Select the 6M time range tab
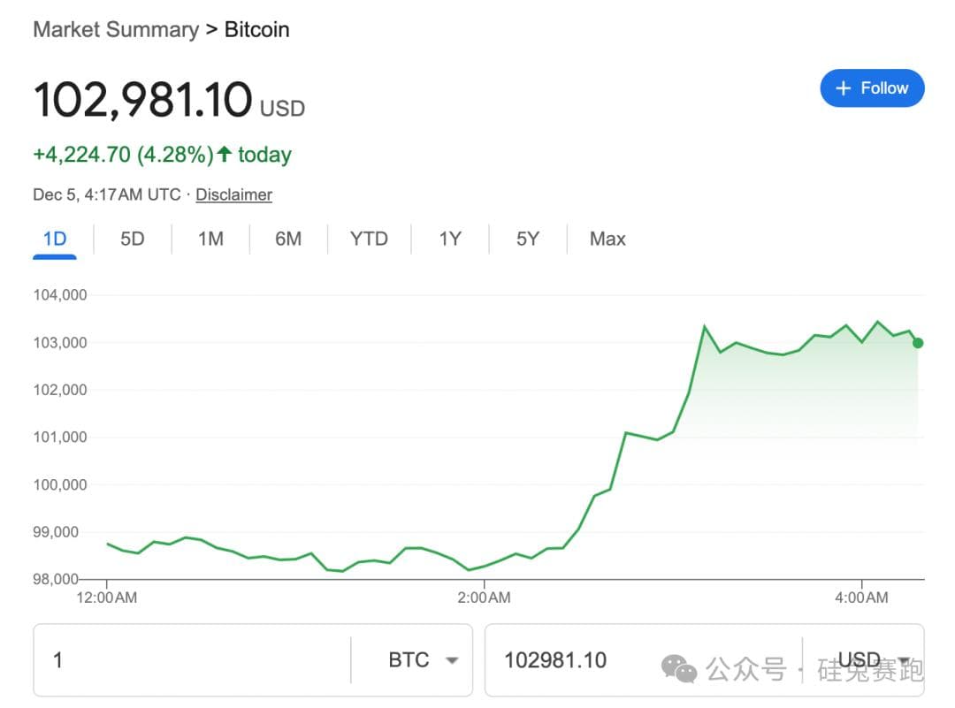The height and width of the screenshot is (708, 955). tap(288, 239)
